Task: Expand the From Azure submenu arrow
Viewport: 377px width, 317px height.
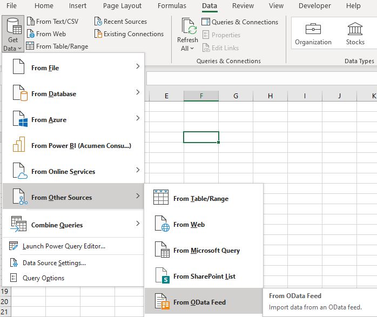Action: point(138,118)
